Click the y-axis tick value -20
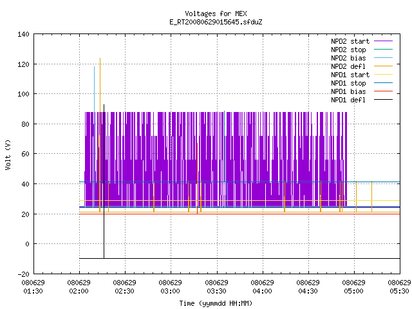This screenshot has width=412, height=309. [x=23, y=274]
